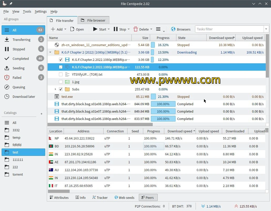
Task: Select the Download later clock icon
Action: [7, 97]
